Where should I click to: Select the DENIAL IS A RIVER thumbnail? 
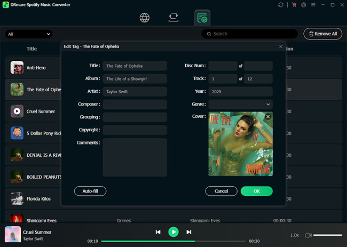click(x=17, y=155)
